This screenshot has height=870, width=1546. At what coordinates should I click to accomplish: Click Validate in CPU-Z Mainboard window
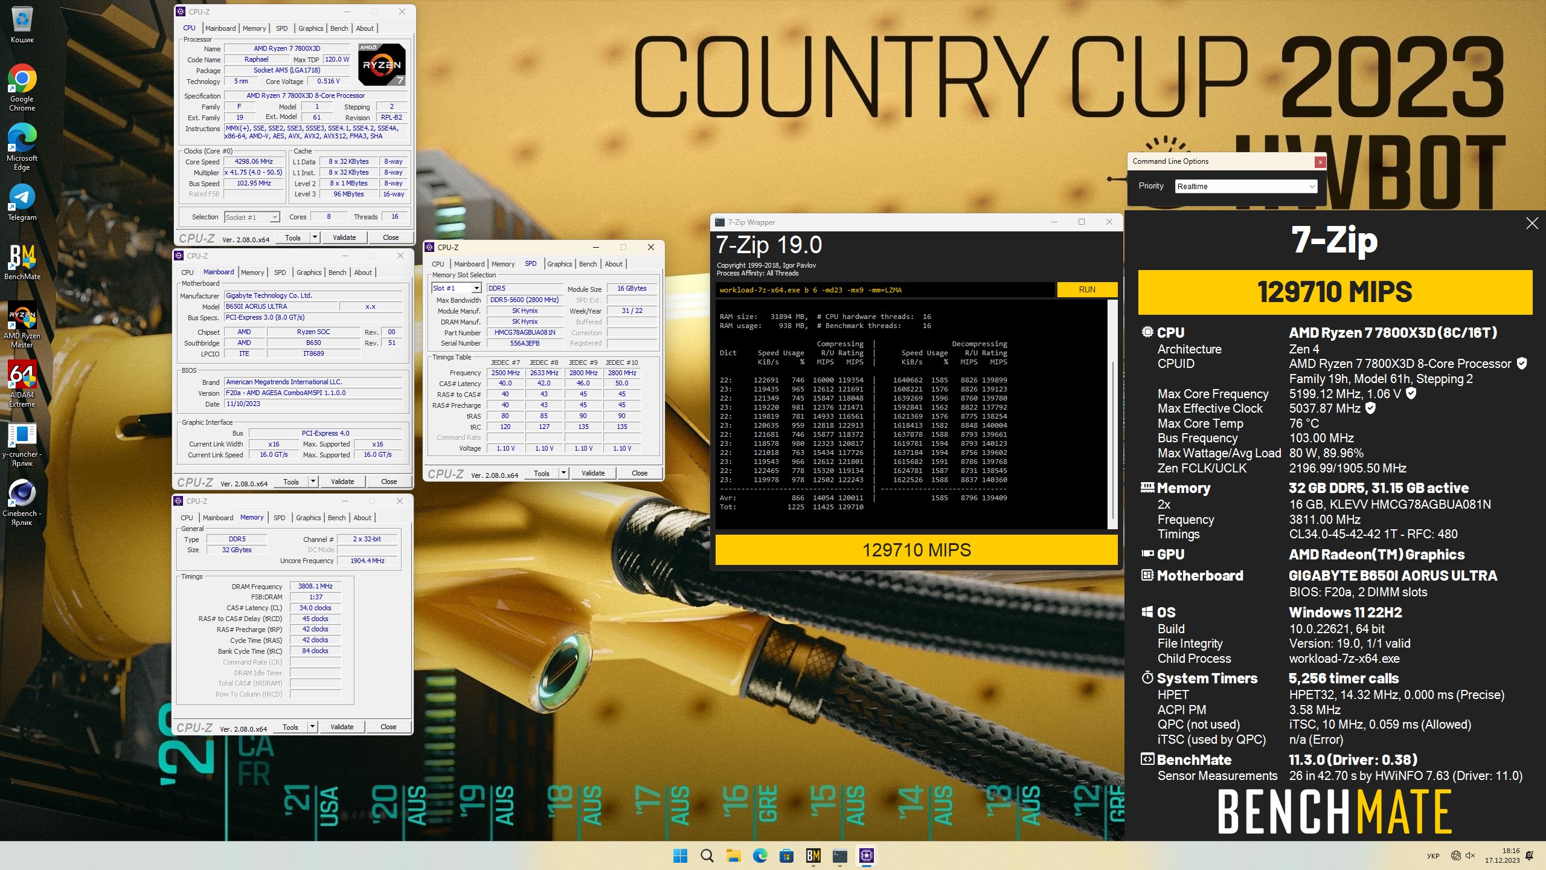tap(342, 482)
